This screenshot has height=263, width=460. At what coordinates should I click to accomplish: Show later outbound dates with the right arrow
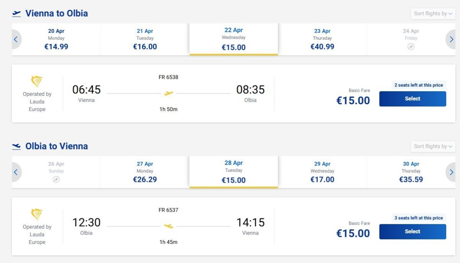(x=451, y=39)
